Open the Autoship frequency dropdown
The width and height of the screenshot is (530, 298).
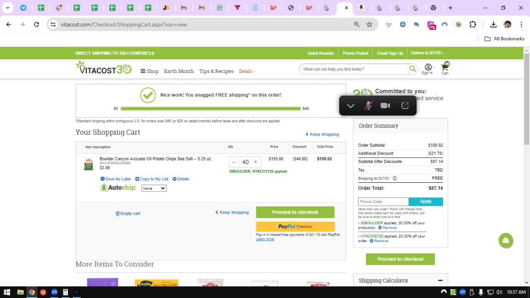point(154,188)
